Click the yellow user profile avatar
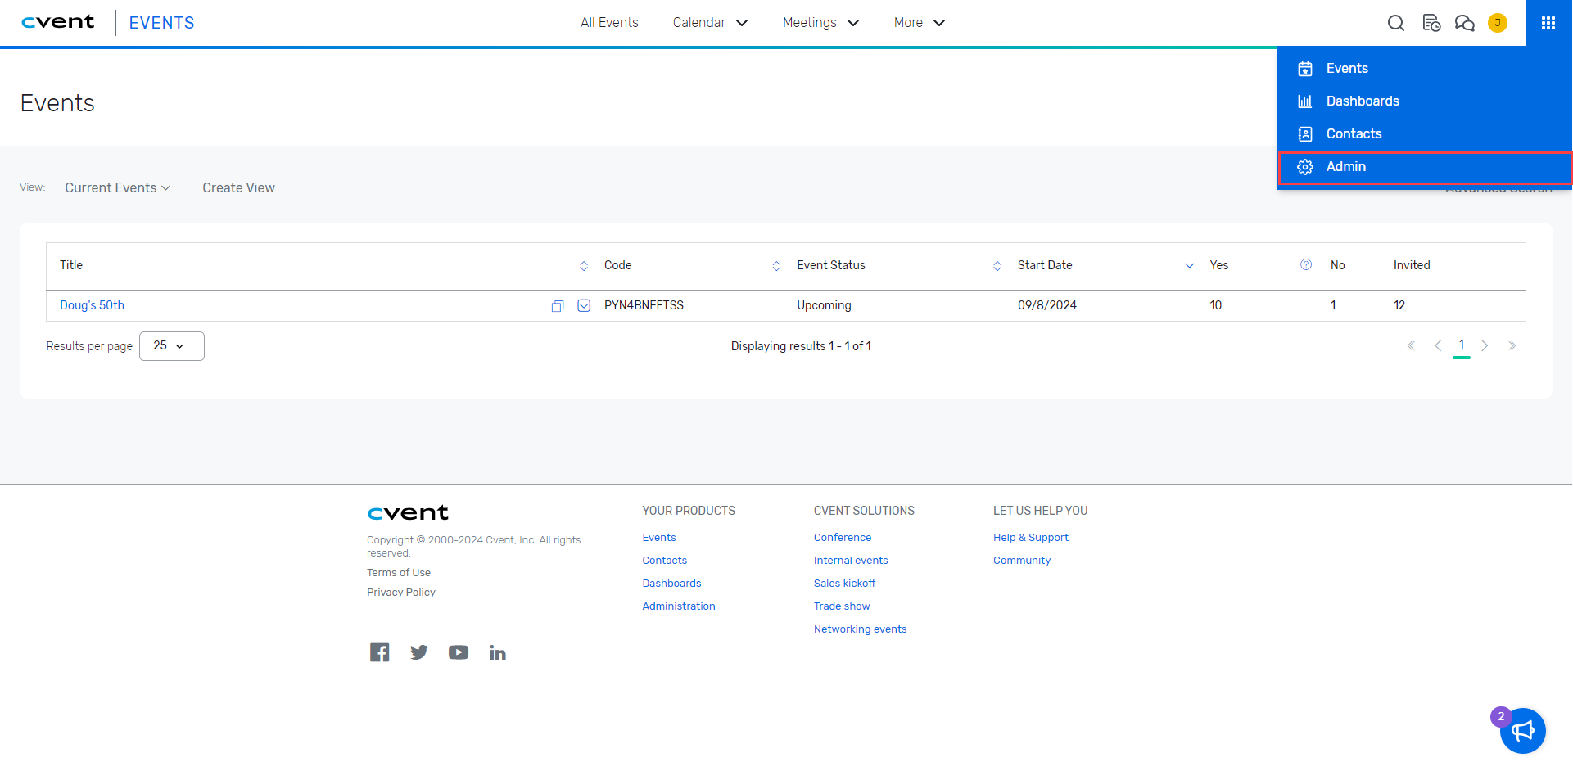The image size is (1573, 780). (x=1497, y=23)
